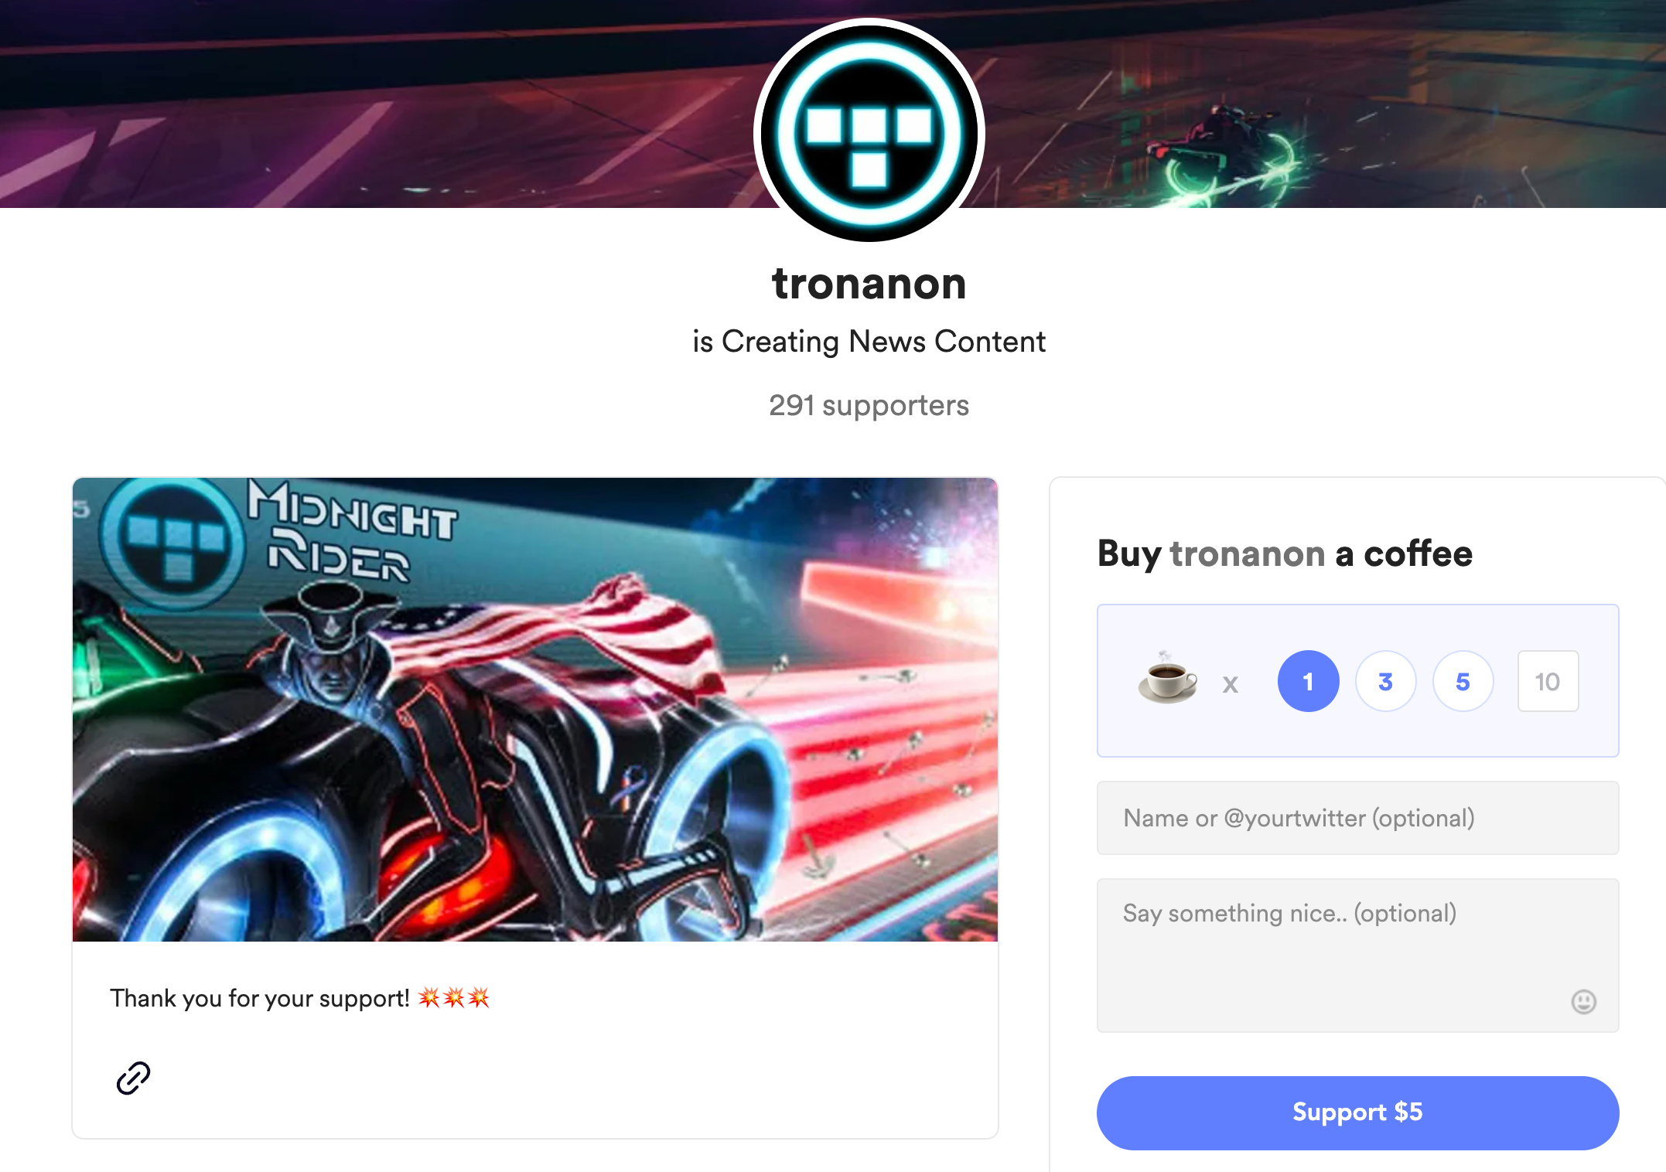View the 291 supporters count
This screenshot has height=1172, width=1666.
[x=869, y=405]
